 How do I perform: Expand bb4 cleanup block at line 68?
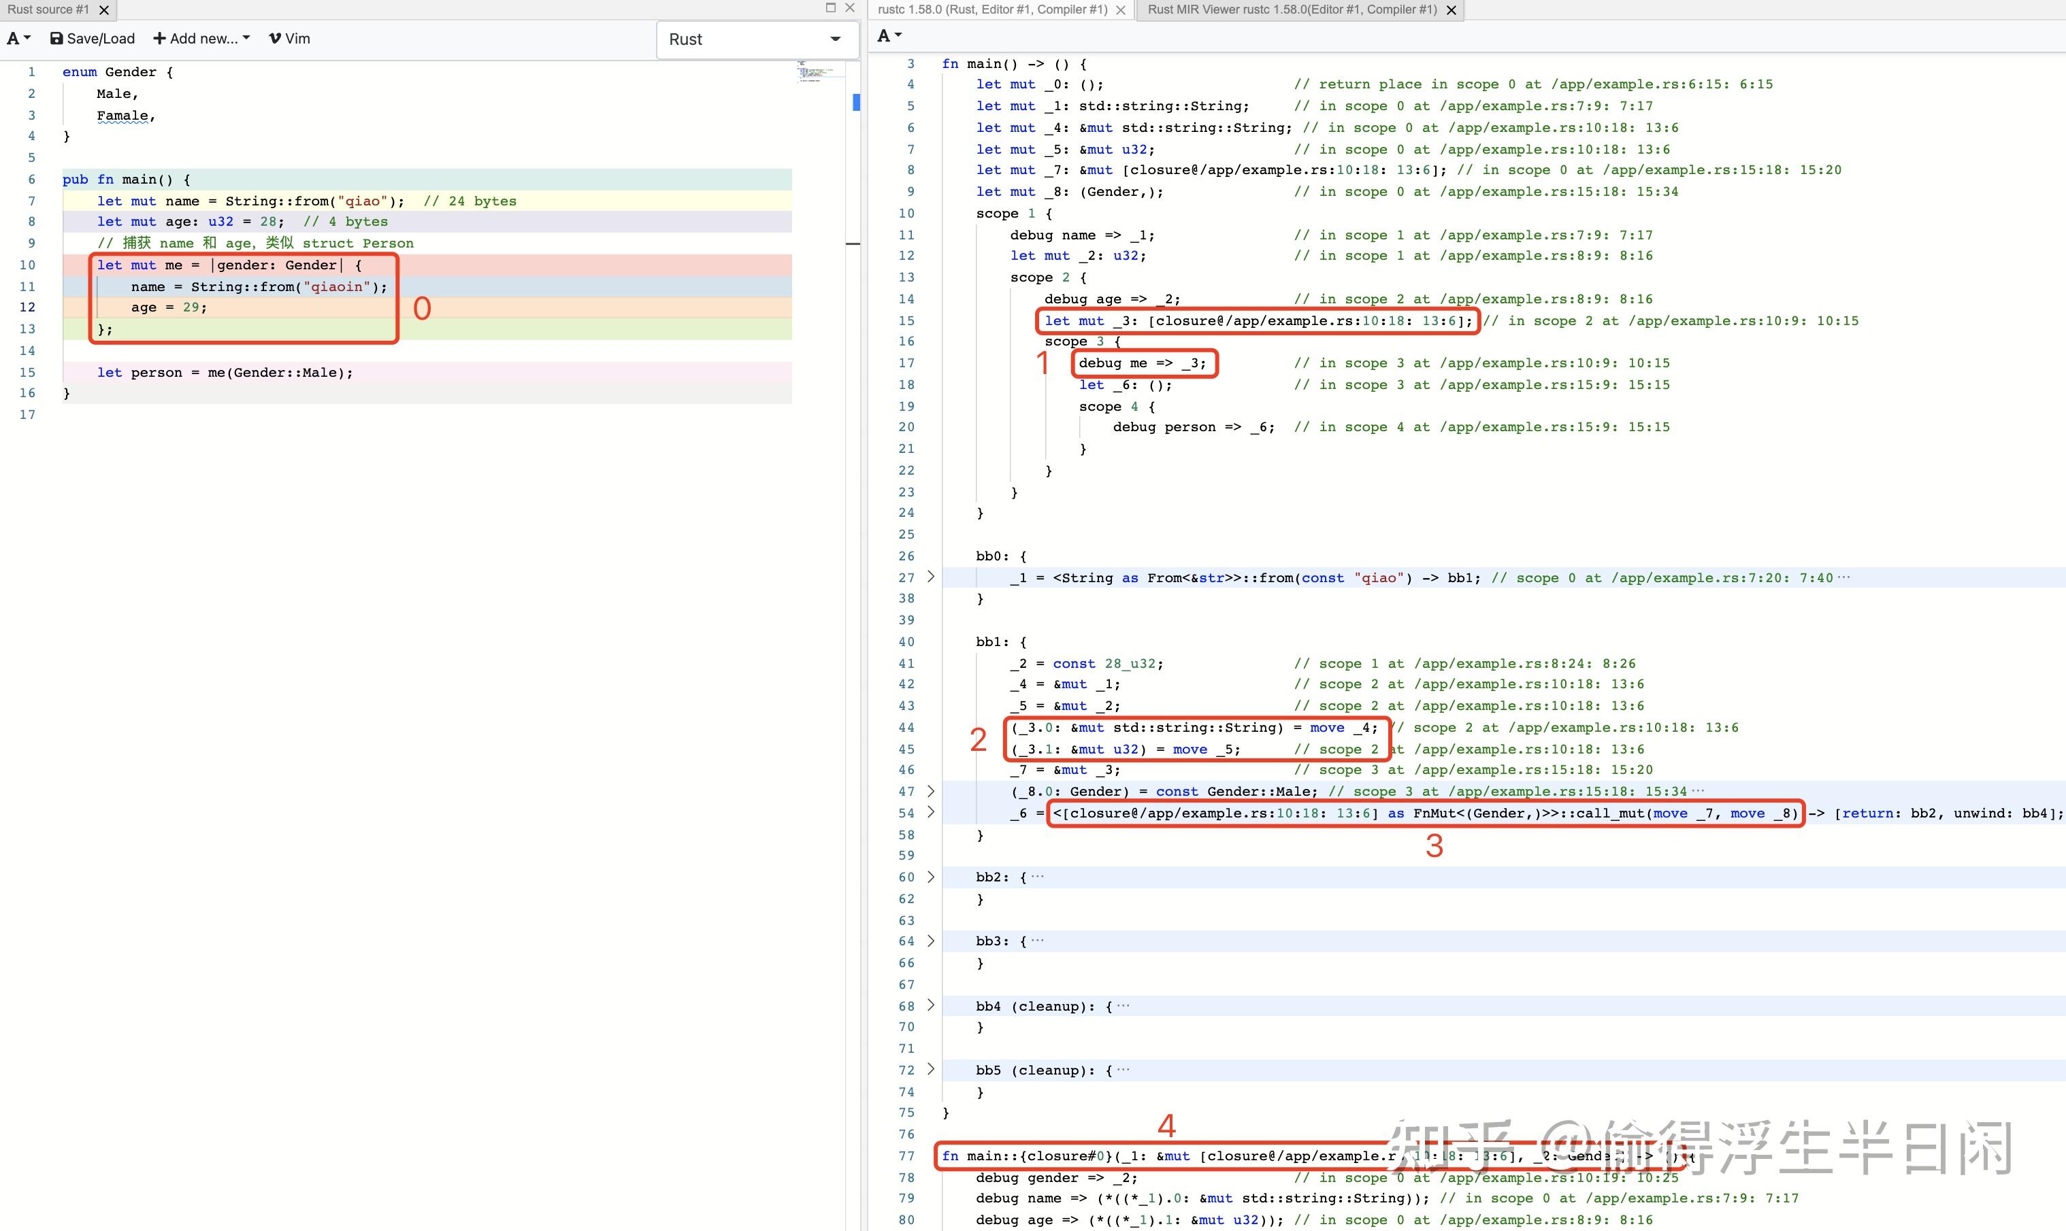coord(931,1005)
